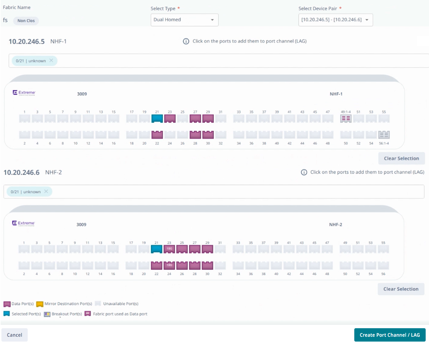Click 3009 model label on NHF-1
Viewport: 429px width, 344px height.
pos(82,94)
